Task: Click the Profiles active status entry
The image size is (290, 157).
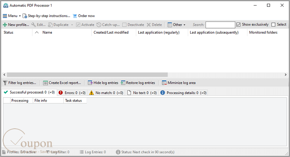Action: (x=19, y=152)
